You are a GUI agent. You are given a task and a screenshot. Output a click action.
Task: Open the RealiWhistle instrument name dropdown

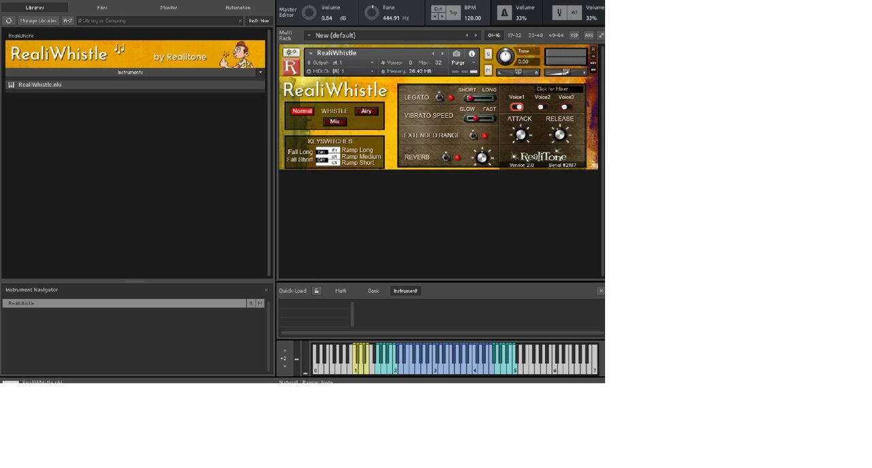pos(310,53)
